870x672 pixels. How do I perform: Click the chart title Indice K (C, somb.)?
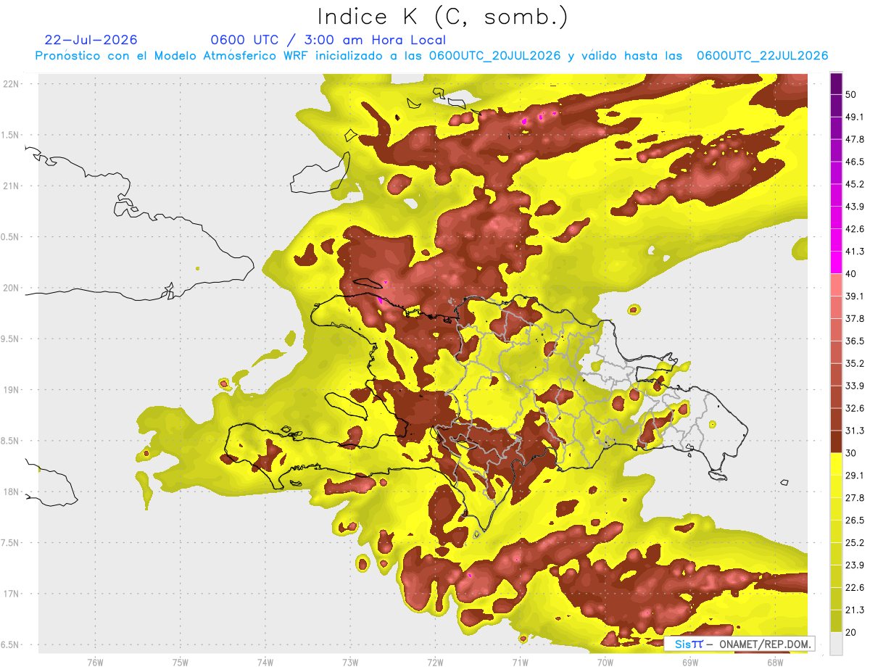(443, 17)
